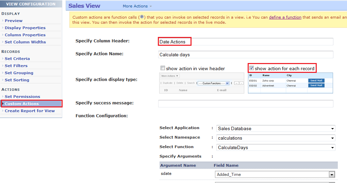Go to Display Properties settings
This screenshot has height=183, width=347.
click(x=25, y=28)
